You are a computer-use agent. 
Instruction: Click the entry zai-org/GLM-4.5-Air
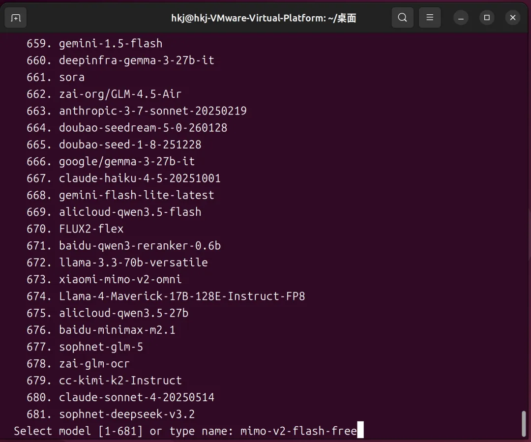120,94
